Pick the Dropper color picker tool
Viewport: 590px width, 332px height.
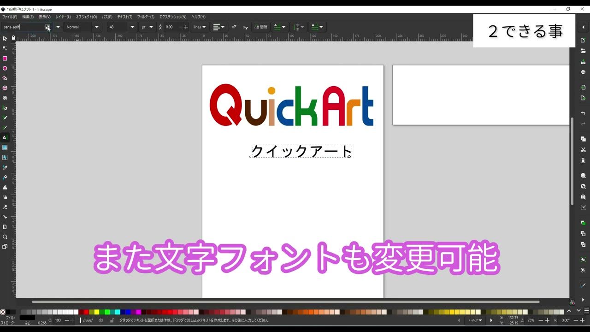point(5,167)
